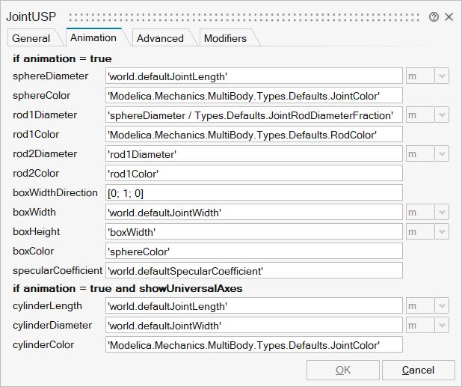Image resolution: width=462 pixels, height=387 pixels.
Task: Open the Advanced tab
Action: pos(160,38)
